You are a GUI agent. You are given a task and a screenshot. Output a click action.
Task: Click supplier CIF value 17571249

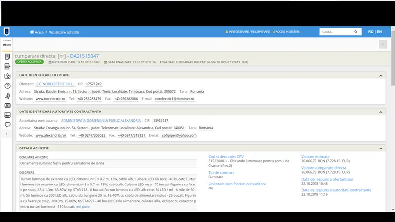coord(94,84)
